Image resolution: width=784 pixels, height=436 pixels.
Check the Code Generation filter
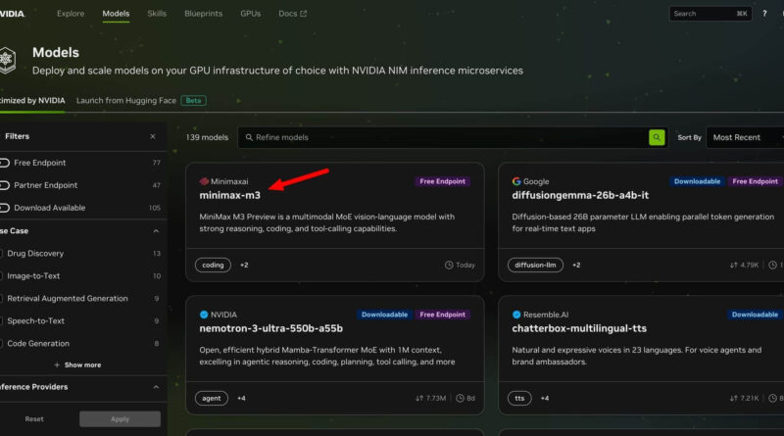click(2, 344)
